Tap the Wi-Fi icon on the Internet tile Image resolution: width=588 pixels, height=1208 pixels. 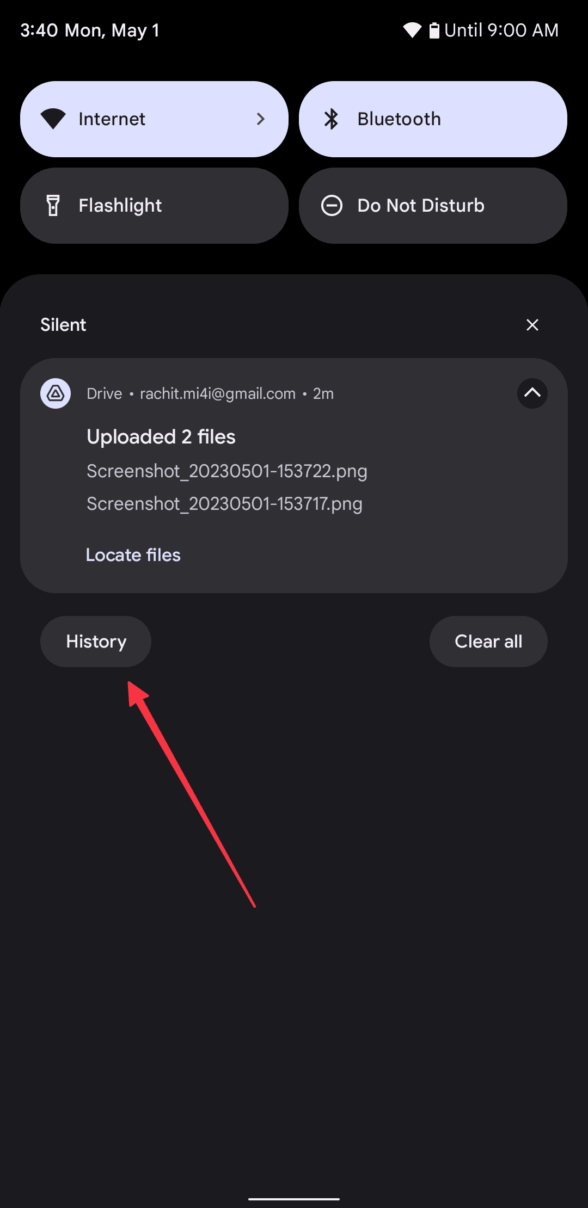[x=53, y=119]
